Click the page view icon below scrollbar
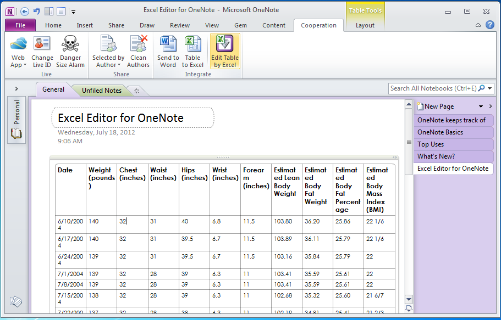 click(409, 308)
